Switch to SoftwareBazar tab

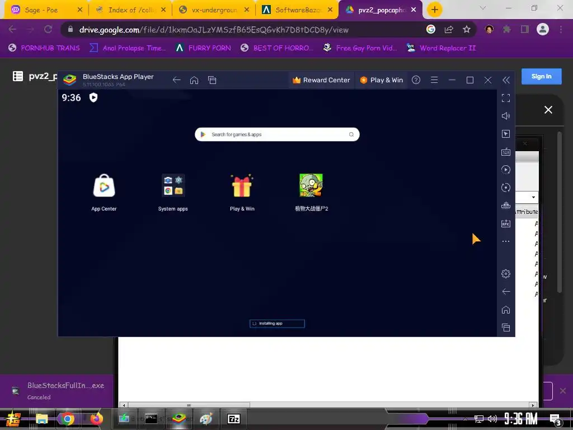[x=297, y=10]
